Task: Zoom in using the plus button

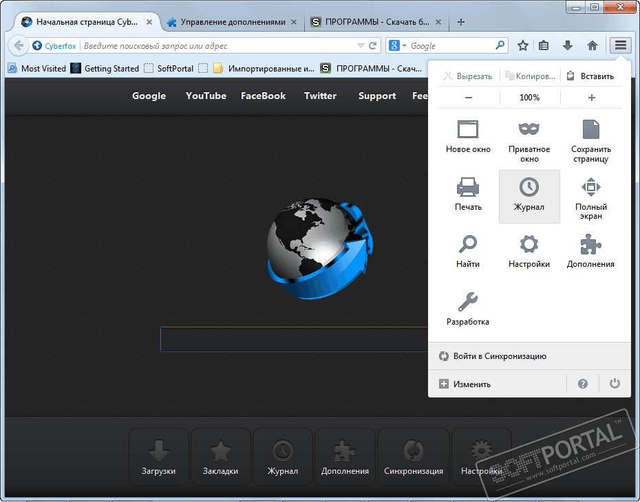Action: click(x=591, y=98)
